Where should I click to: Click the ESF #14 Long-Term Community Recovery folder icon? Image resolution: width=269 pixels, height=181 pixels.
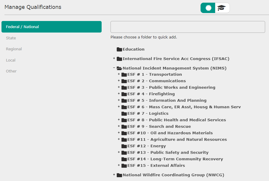coord(124,159)
